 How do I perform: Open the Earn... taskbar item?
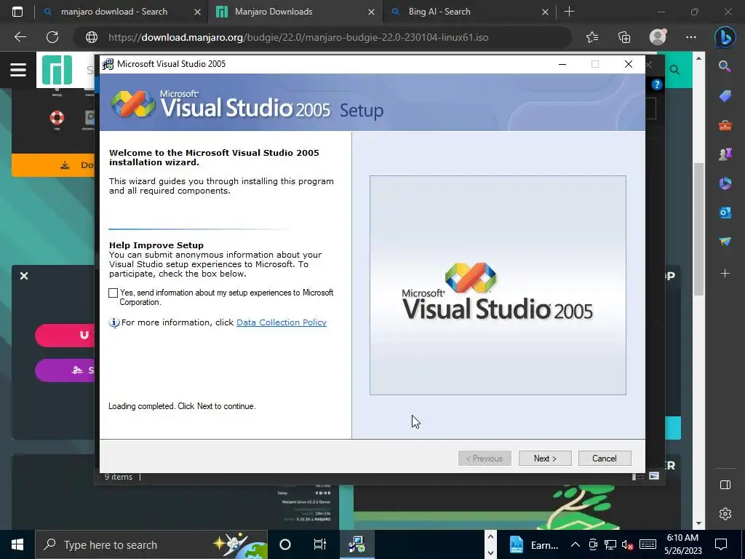[534, 544]
